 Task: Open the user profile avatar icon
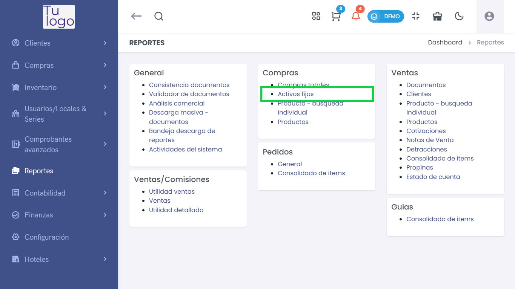[489, 16]
